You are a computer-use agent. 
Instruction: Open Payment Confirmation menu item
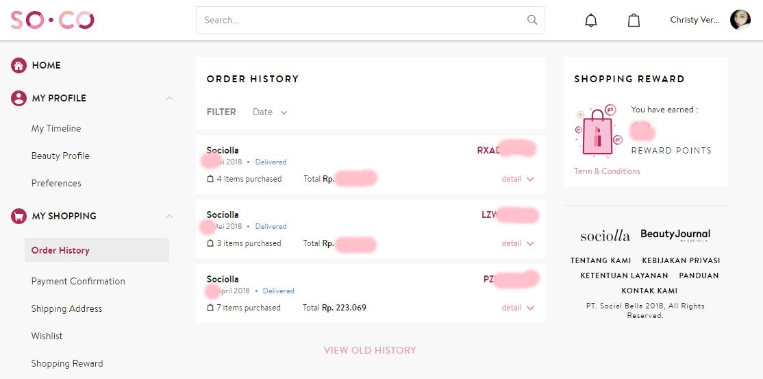click(x=78, y=281)
